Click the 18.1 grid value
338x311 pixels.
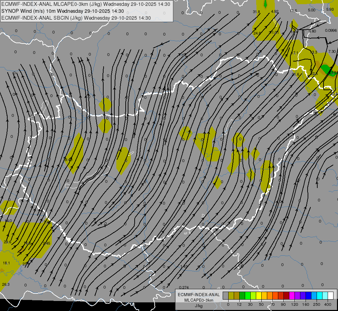point(7,263)
